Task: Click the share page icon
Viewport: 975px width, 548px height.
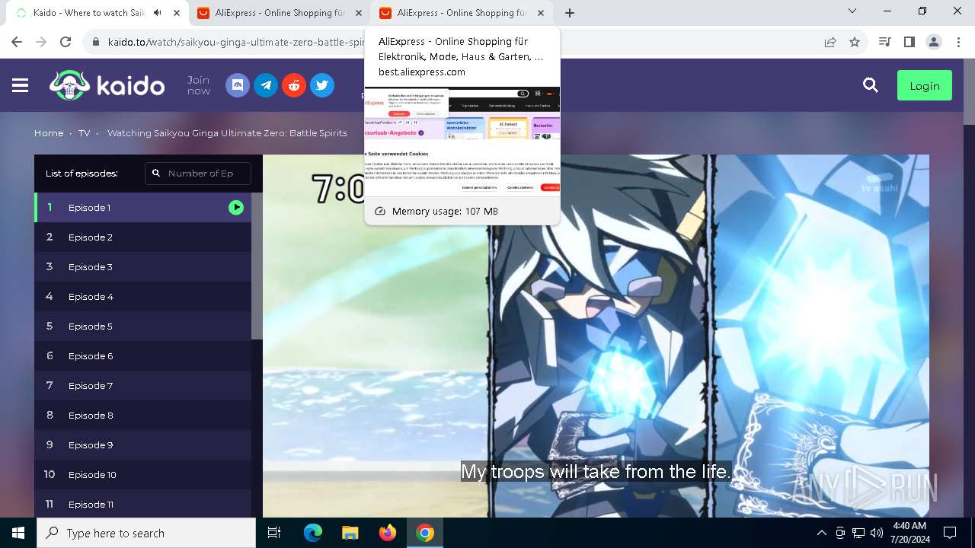Action: (x=830, y=42)
